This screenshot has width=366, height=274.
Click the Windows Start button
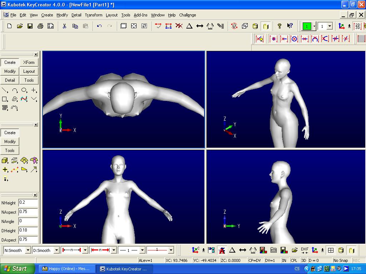tap(17, 269)
